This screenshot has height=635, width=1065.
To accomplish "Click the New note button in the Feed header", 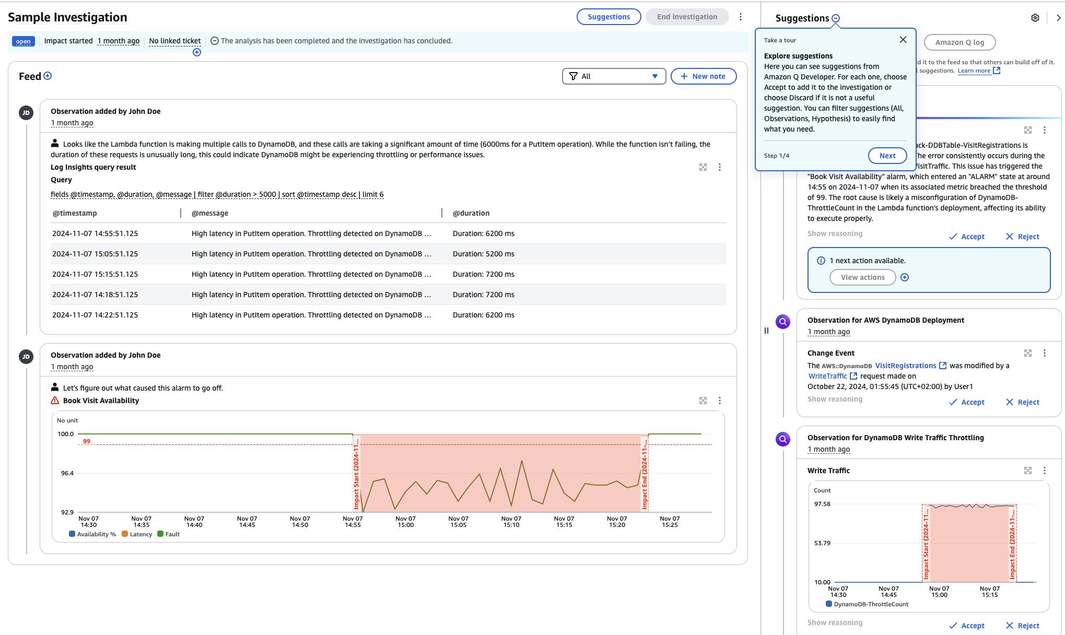I will pos(702,76).
